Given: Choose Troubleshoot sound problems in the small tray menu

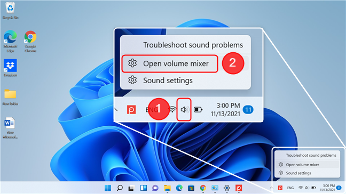Looking at the screenshot, I should click(307, 155).
